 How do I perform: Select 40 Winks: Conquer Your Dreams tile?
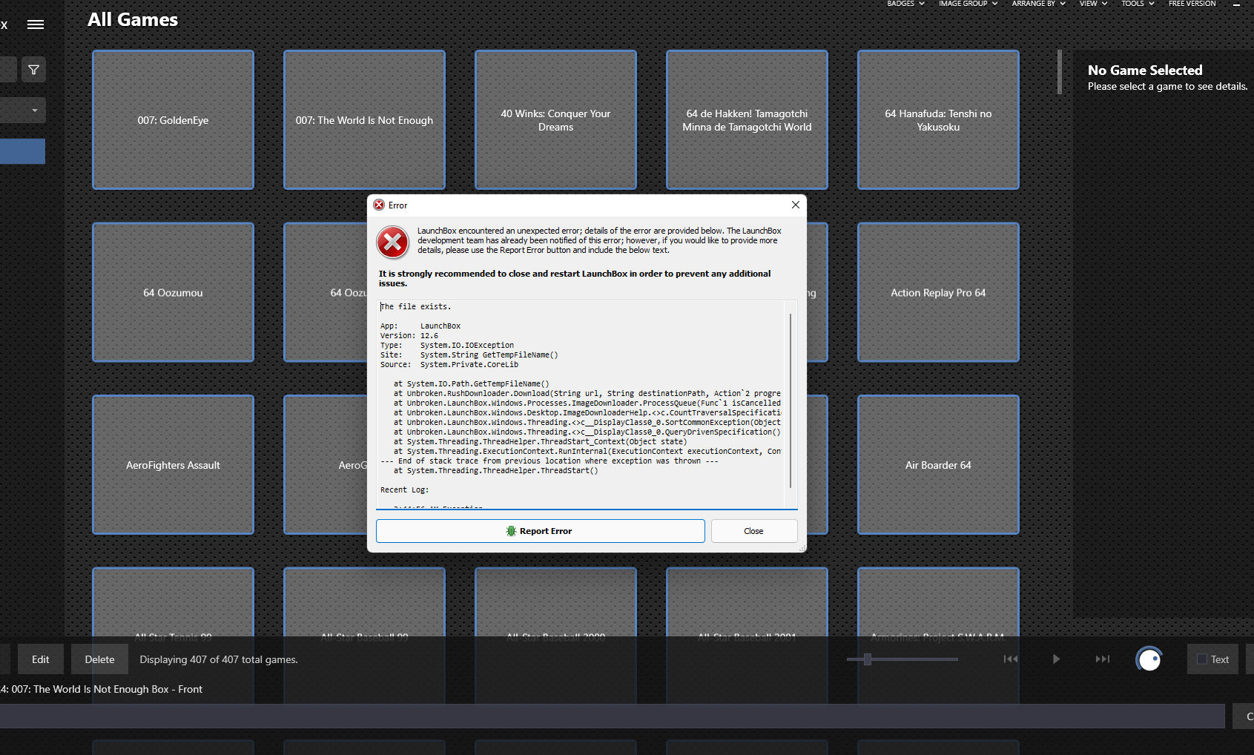pyautogui.click(x=555, y=120)
